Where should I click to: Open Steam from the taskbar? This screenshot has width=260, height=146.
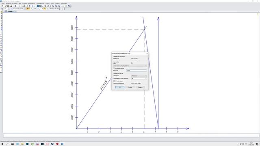(52, 144)
